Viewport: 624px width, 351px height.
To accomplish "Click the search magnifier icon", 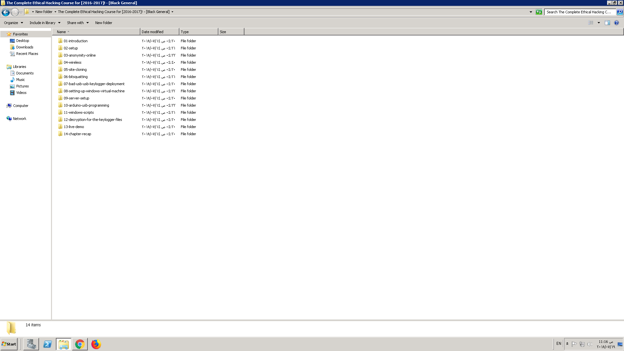I will coord(620,12).
